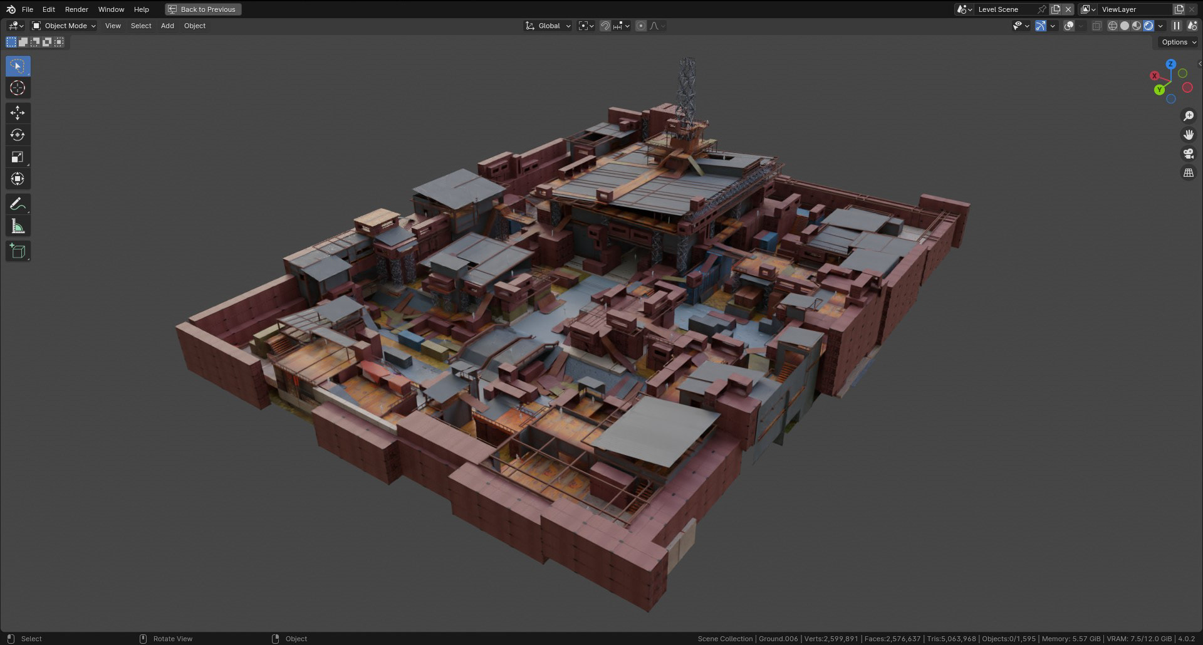1203x645 pixels.
Task: Switch to Wireframe shading
Action: [x=1113, y=26]
